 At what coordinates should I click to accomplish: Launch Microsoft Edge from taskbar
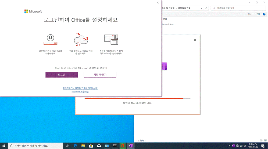click(75, 146)
